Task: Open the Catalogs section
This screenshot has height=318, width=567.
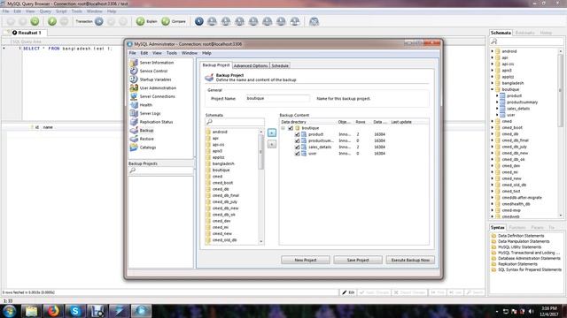Action: (x=144, y=148)
